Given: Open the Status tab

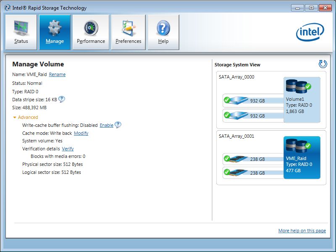Looking at the screenshot, I should coord(21,32).
